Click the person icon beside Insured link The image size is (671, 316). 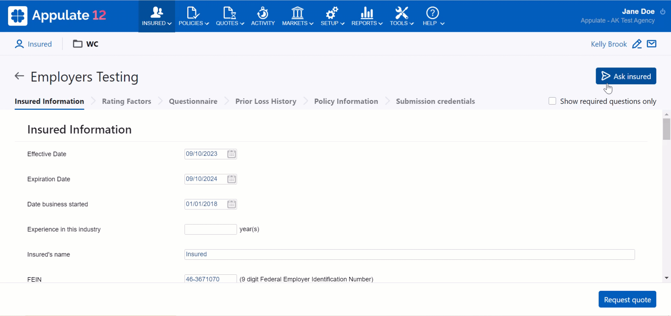tap(19, 44)
